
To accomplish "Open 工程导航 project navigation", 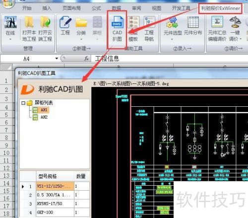I will 149,28.
